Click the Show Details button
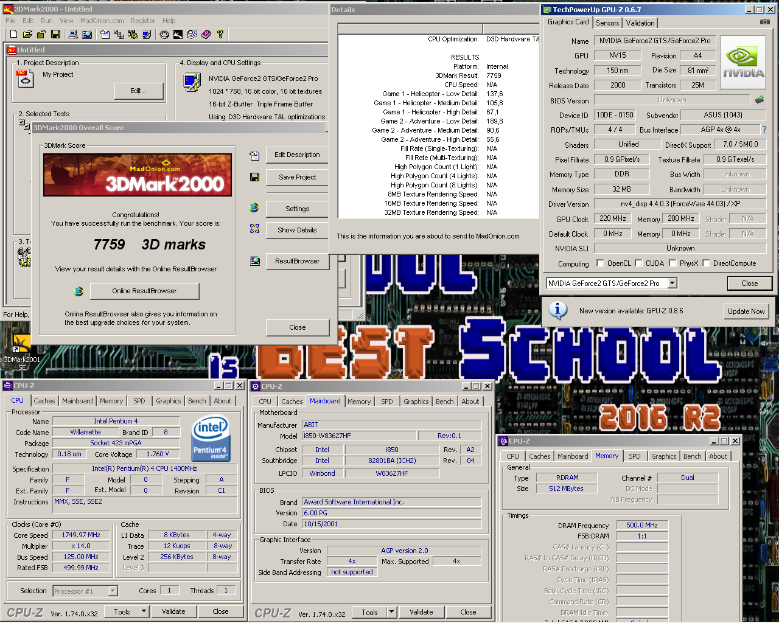Screen dimensions: 779x623 [297, 230]
